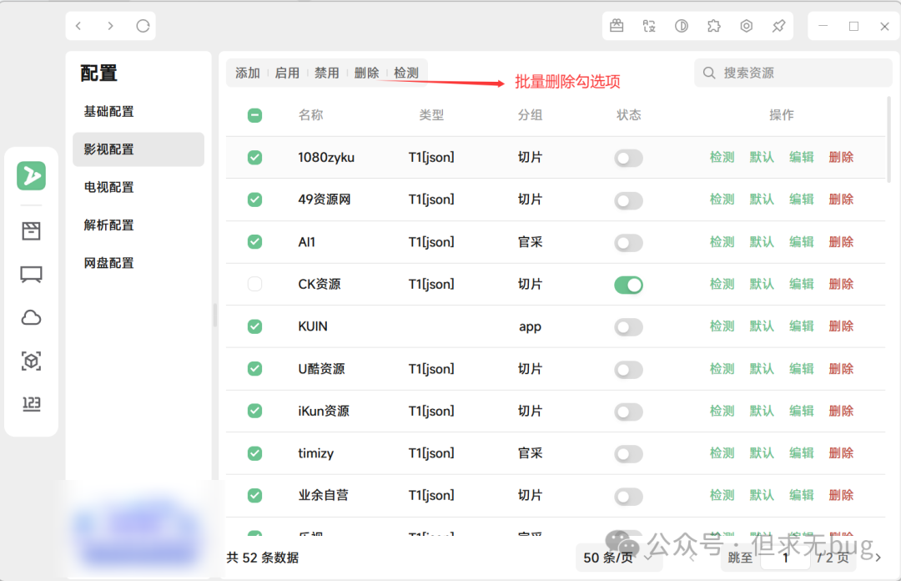This screenshot has height=581, width=901.
Task: Click the cube scan sidebar icon
Action: (31, 361)
